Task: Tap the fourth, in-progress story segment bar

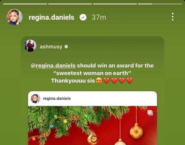Action: click(160, 4)
